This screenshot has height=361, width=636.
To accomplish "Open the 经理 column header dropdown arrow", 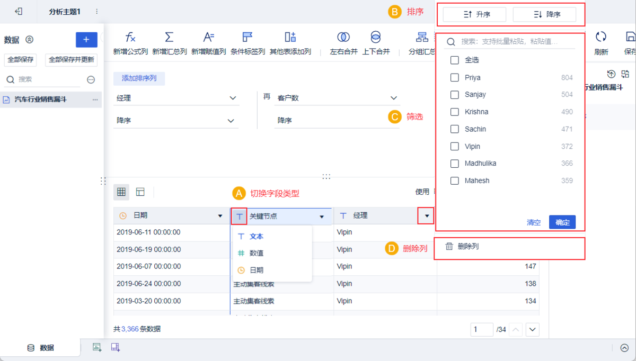I will pos(426,216).
